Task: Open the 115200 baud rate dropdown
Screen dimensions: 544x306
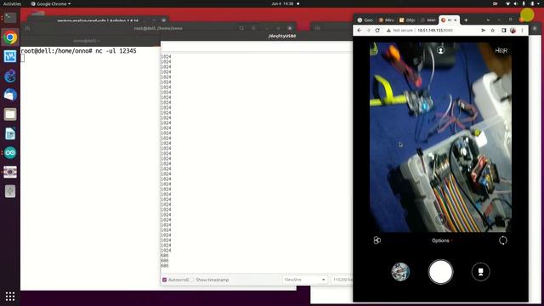Action: 342,280
